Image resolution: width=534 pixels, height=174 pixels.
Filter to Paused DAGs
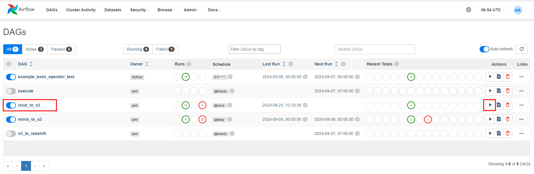[x=61, y=49]
